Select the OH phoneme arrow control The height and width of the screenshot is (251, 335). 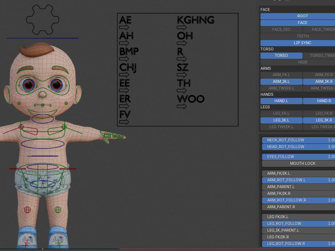pos(182,43)
